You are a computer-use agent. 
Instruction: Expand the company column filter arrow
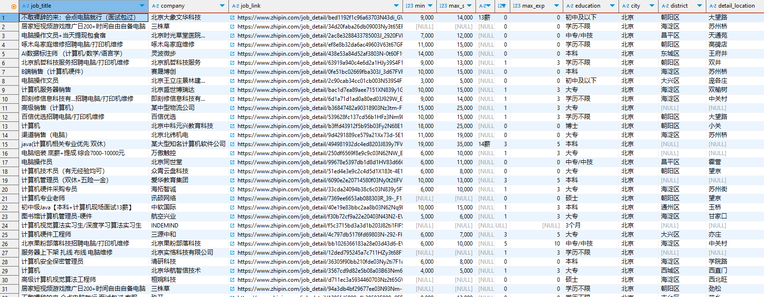point(222,6)
